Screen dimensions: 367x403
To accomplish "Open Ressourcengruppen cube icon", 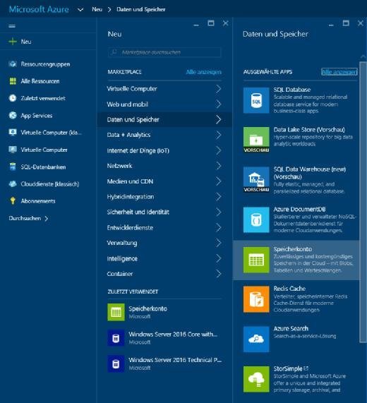I will click(x=13, y=64).
